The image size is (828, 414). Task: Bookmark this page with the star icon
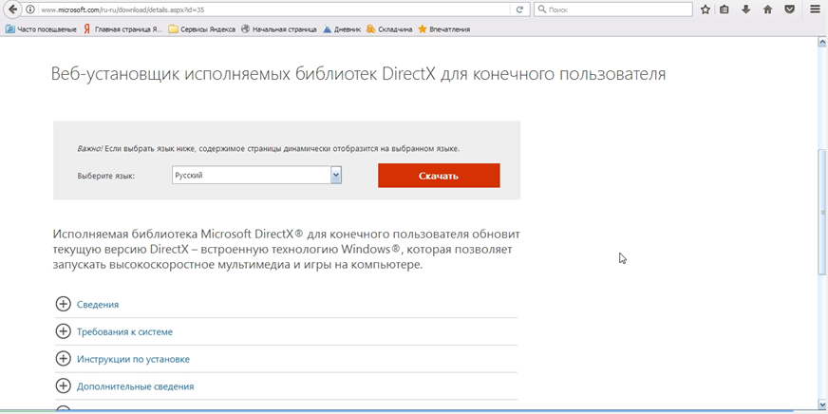(706, 9)
